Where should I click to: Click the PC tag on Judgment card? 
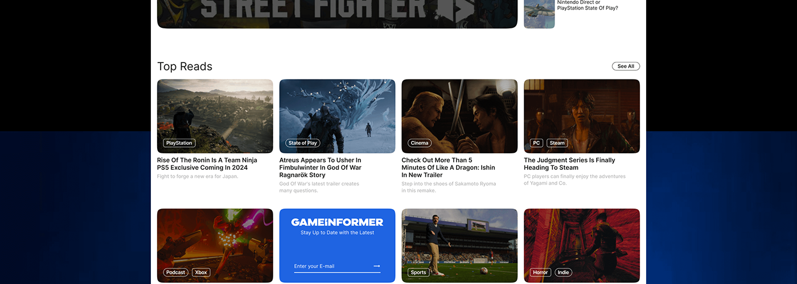pyautogui.click(x=536, y=143)
